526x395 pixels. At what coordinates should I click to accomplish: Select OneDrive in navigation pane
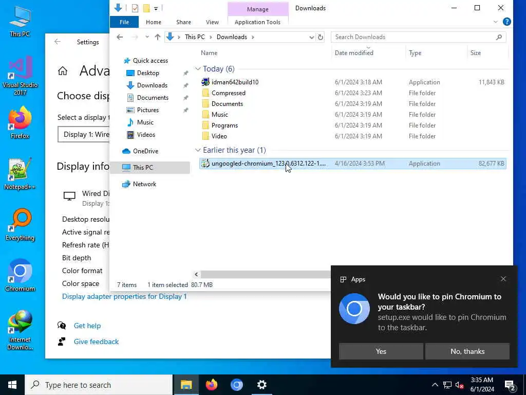coord(145,151)
